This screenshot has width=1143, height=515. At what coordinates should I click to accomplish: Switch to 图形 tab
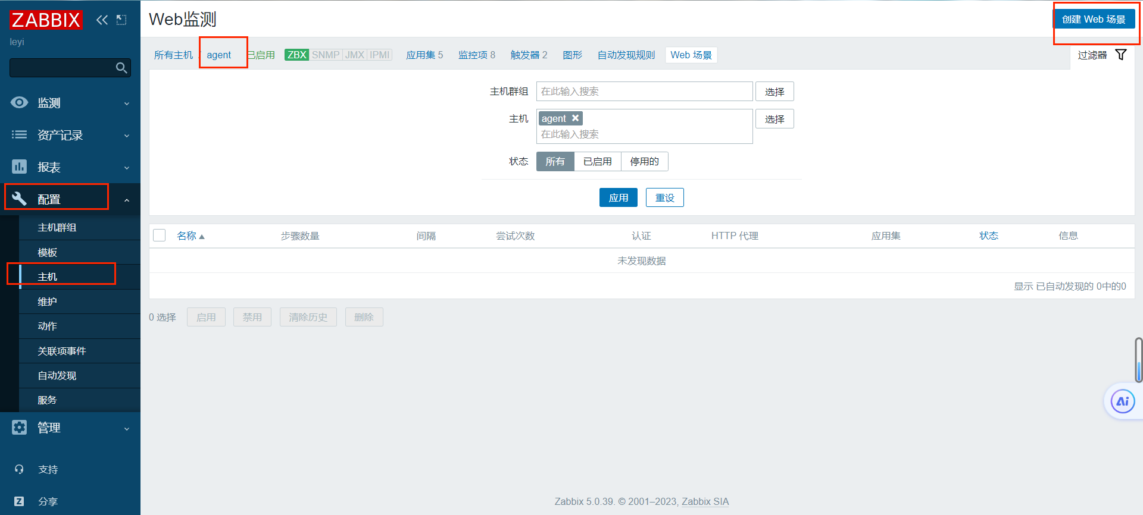click(572, 55)
